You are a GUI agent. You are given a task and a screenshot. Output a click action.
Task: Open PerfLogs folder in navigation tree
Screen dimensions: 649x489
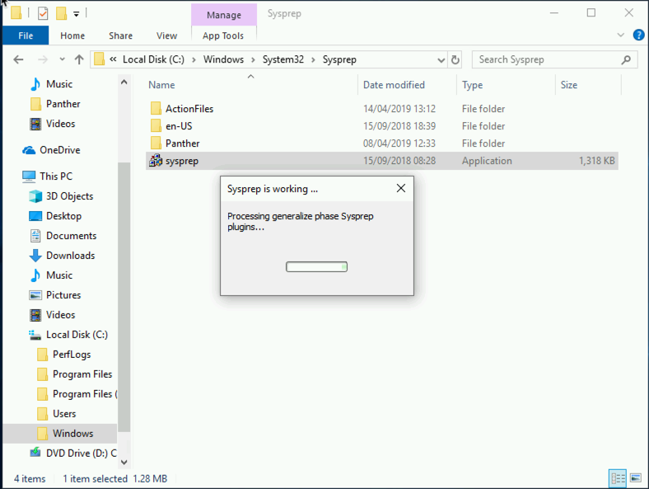click(72, 355)
